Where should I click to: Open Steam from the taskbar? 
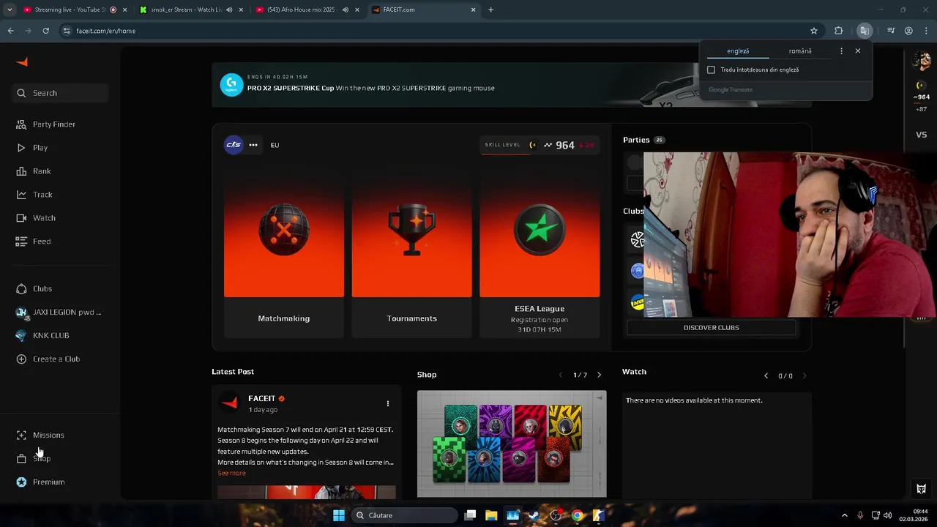point(534,515)
